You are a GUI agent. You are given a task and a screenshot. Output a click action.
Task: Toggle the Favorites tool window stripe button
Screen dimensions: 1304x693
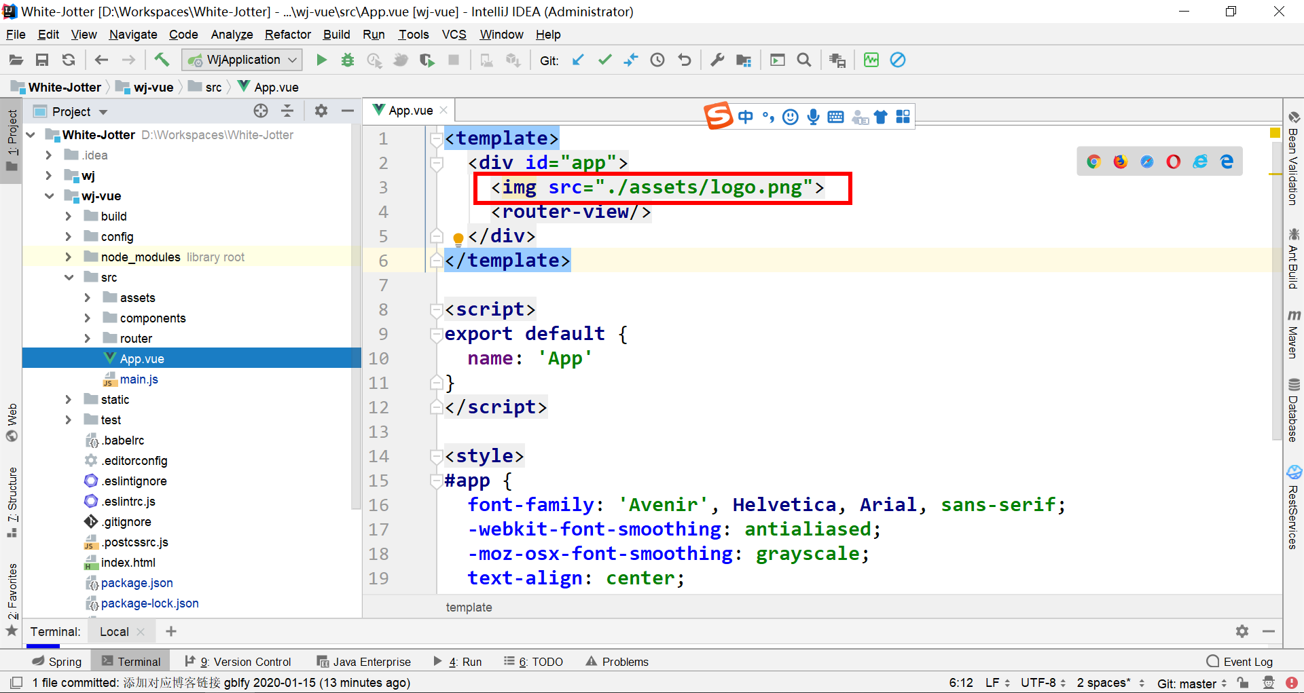click(x=12, y=599)
